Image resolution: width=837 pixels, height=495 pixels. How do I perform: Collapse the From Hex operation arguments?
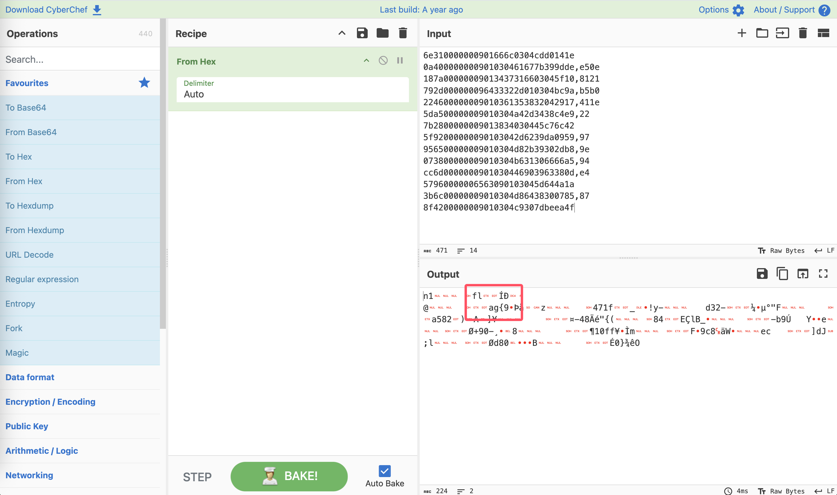tap(366, 60)
